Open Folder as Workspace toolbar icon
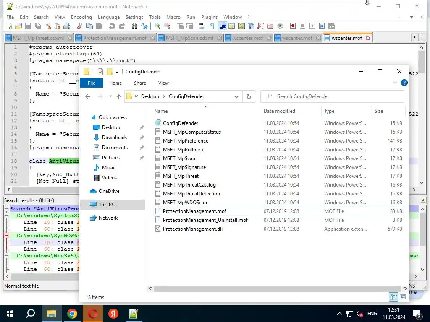This screenshot has height=322, width=430. pyautogui.click(x=270, y=26)
